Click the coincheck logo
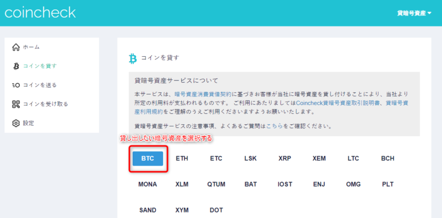Viewport: 442px width, 218px height. tap(40, 13)
